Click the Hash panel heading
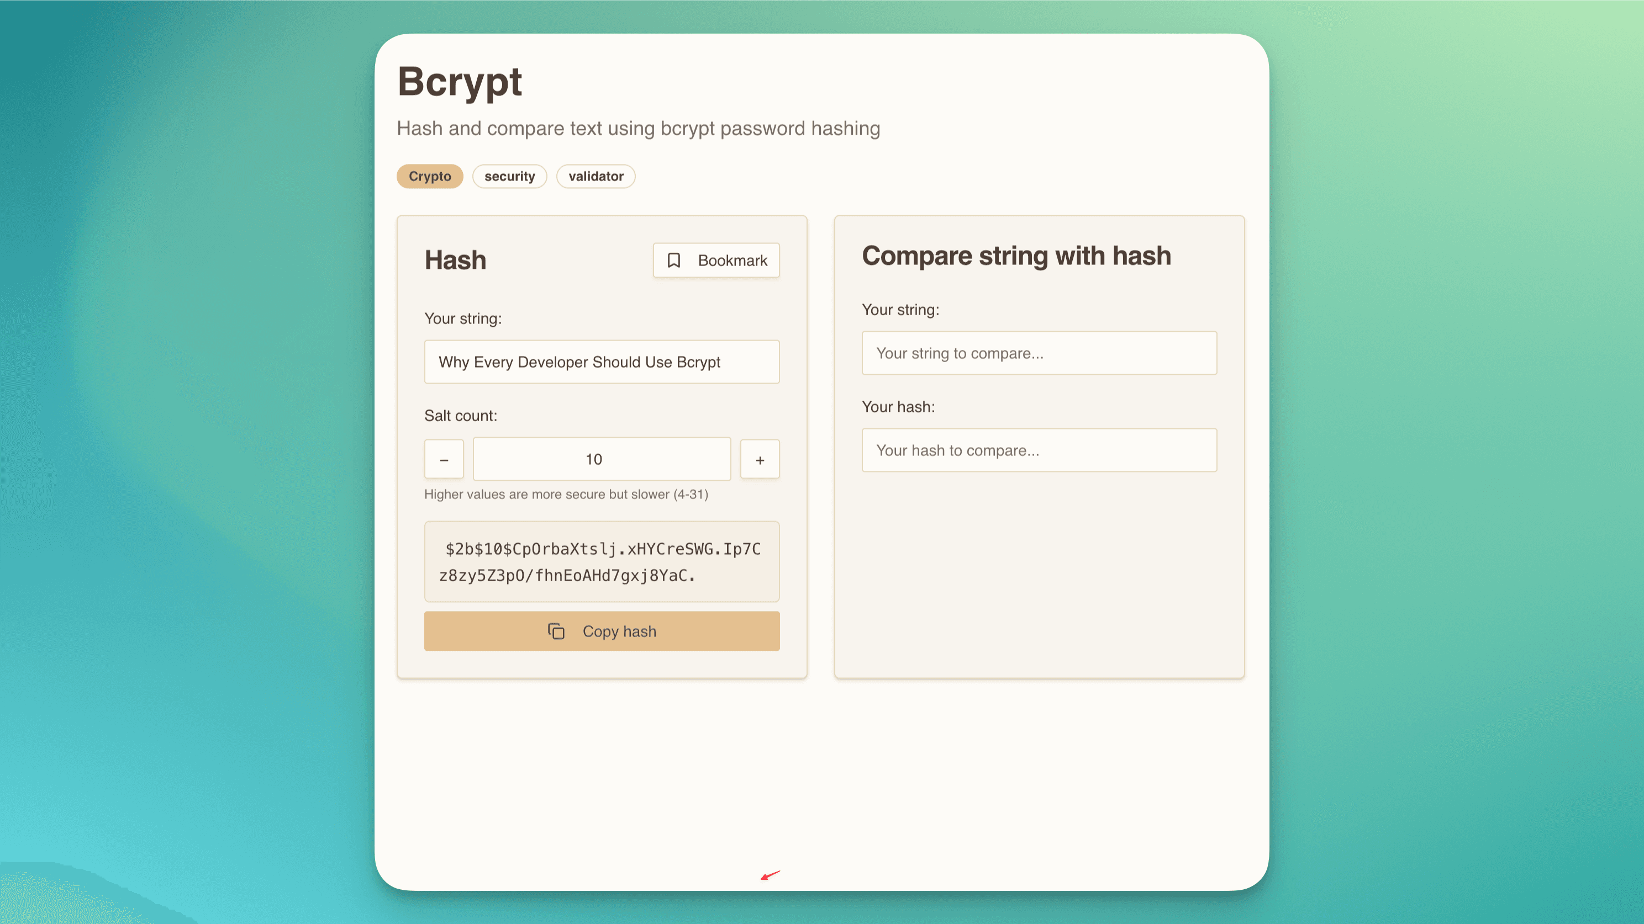This screenshot has width=1644, height=924. tap(455, 259)
